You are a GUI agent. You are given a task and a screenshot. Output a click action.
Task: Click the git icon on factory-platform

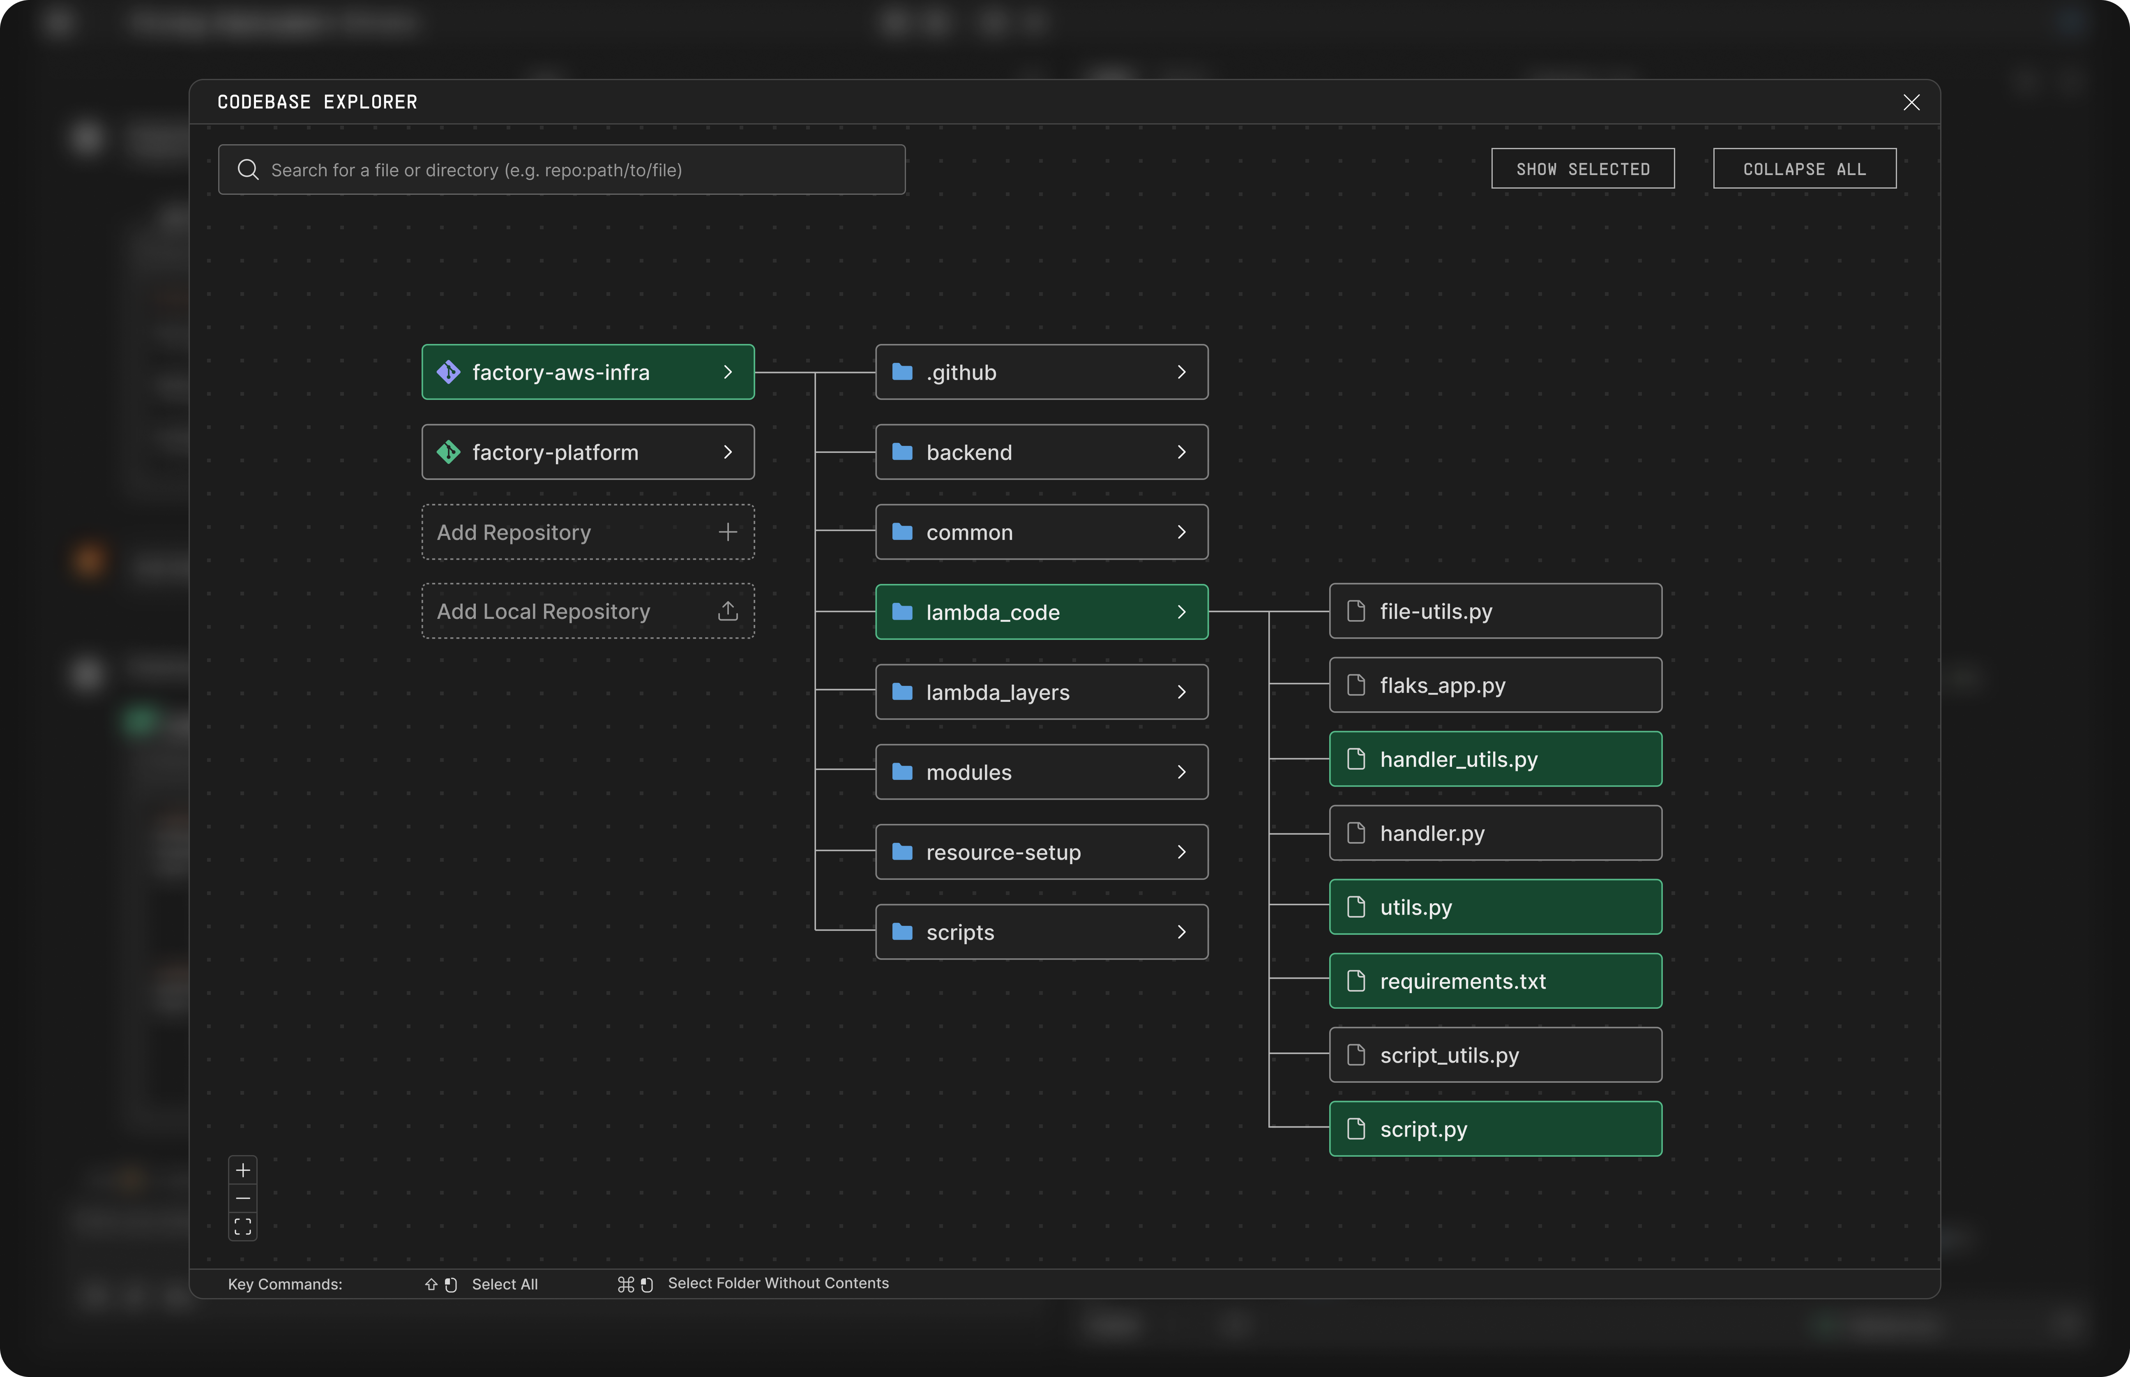(449, 452)
